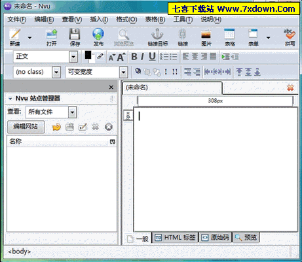302x262 pixels.
Task: Switch to the 原始码 source tab
Action: tap(215, 237)
